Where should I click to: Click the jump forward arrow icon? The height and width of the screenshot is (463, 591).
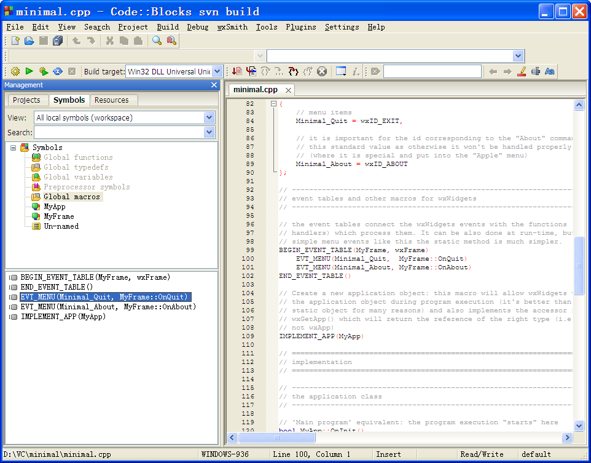point(507,71)
